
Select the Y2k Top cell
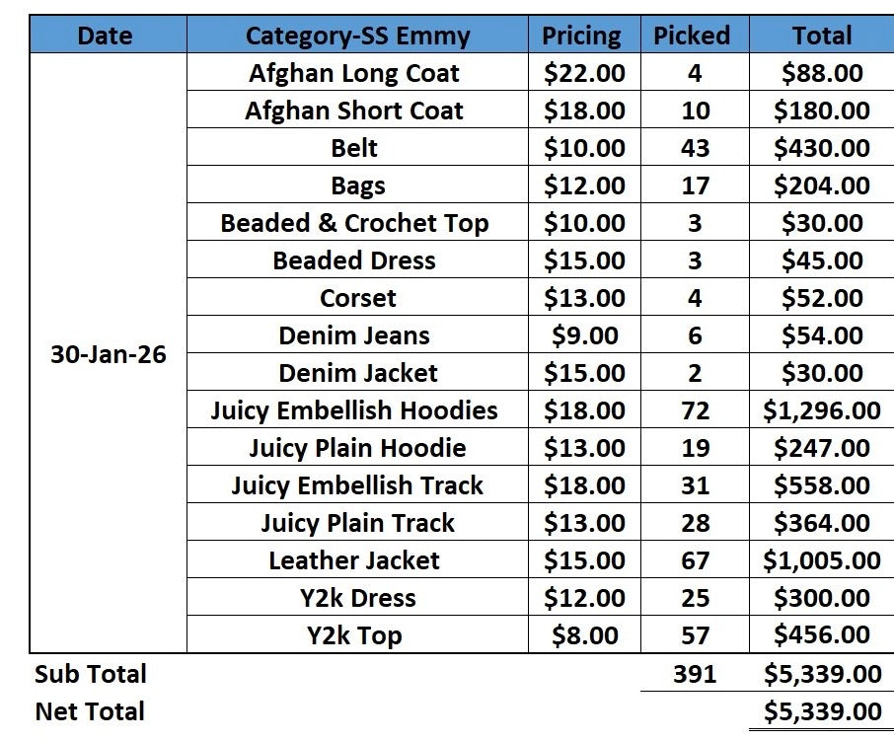tap(357, 634)
